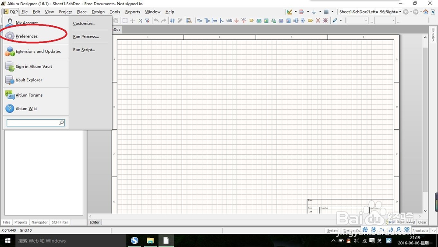Switch to the SCH Filter panel tab
This screenshot has width=438, height=247.
coord(60,222)
